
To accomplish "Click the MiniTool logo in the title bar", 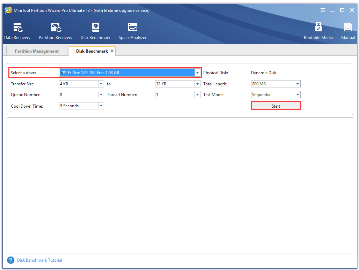I will click(x=7, y=10).
